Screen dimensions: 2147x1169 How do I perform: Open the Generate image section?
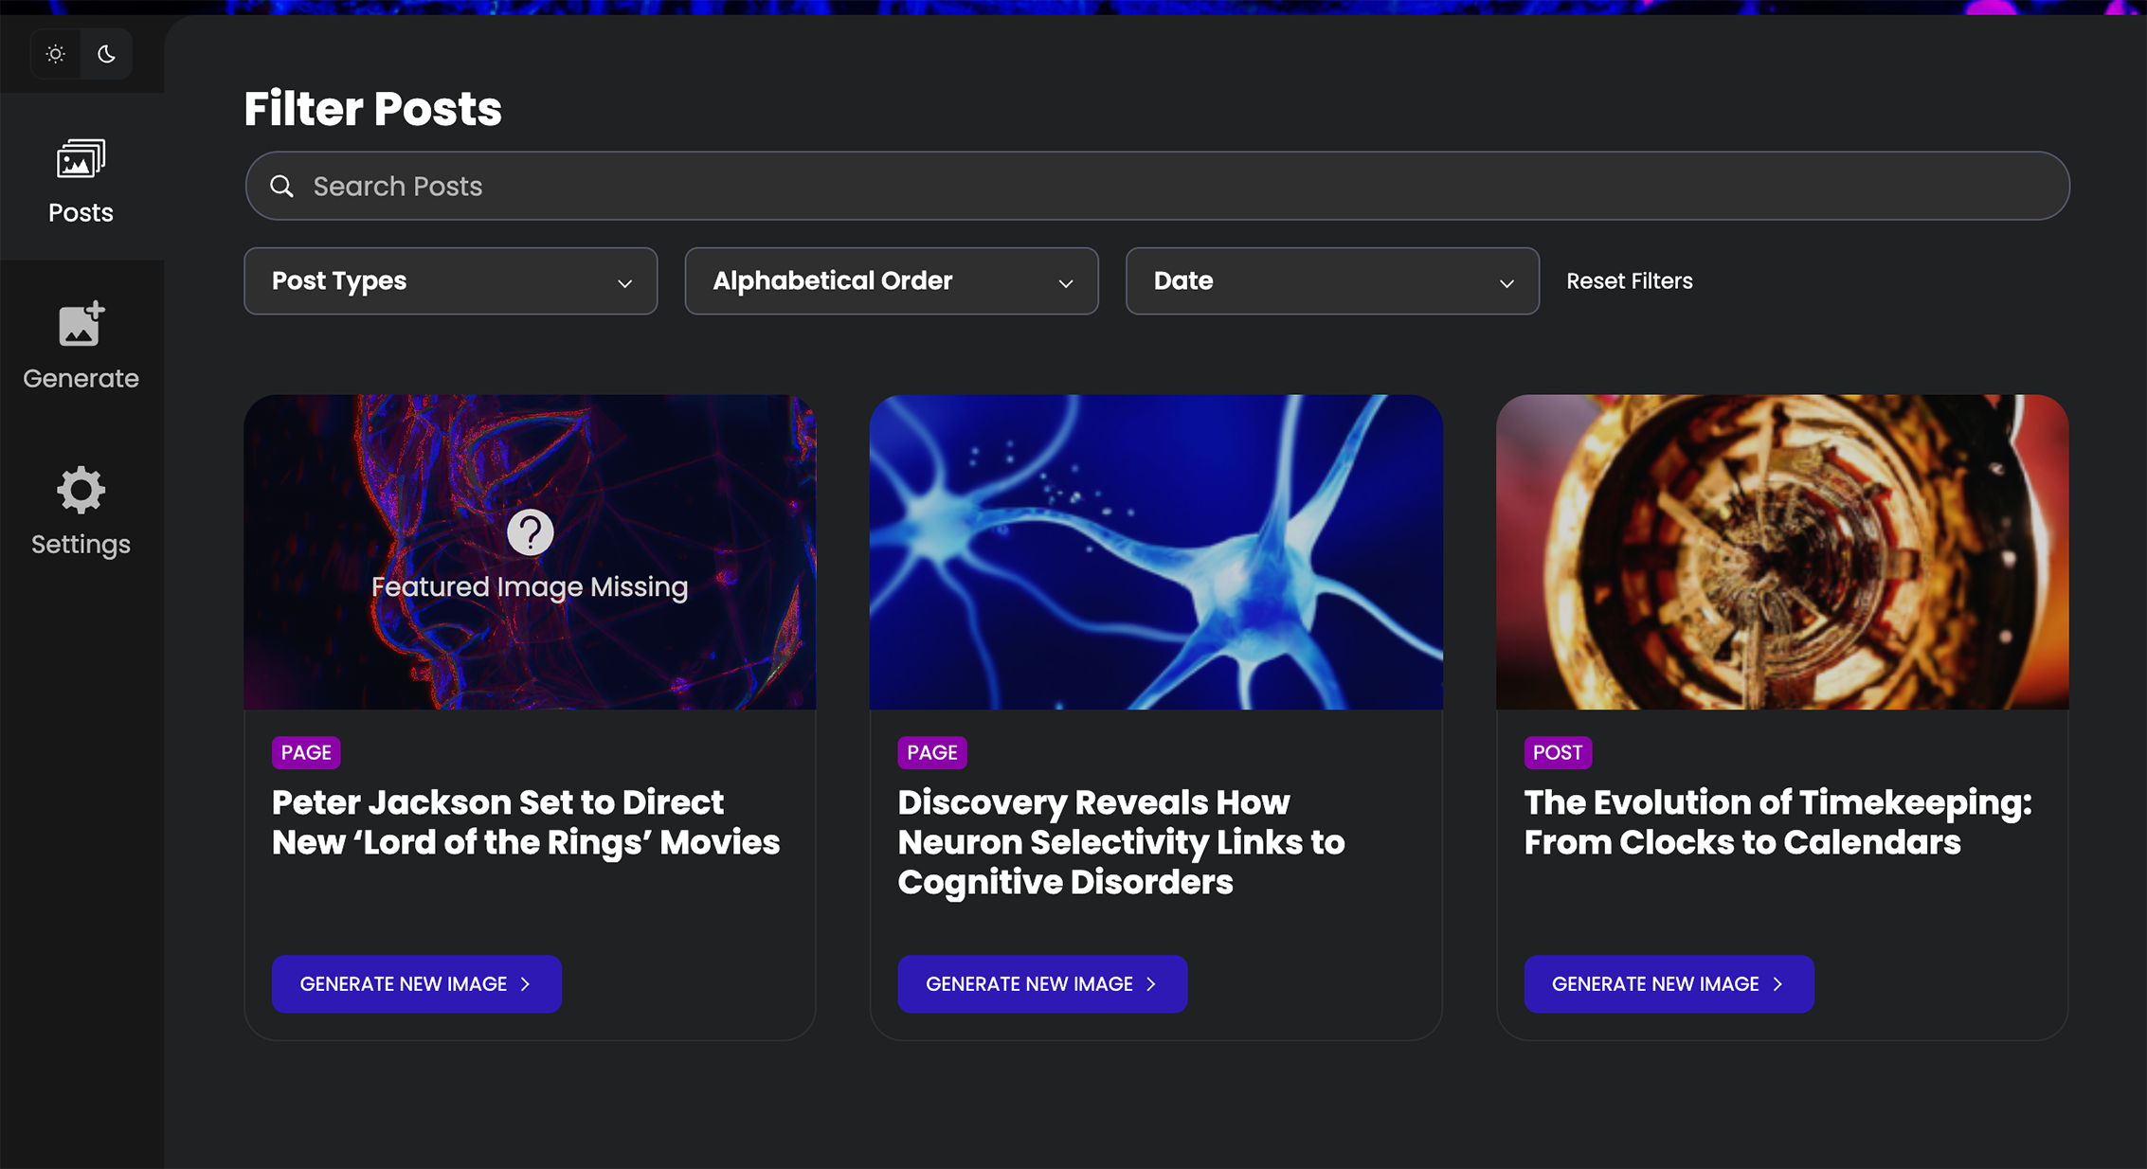[81, 345]
